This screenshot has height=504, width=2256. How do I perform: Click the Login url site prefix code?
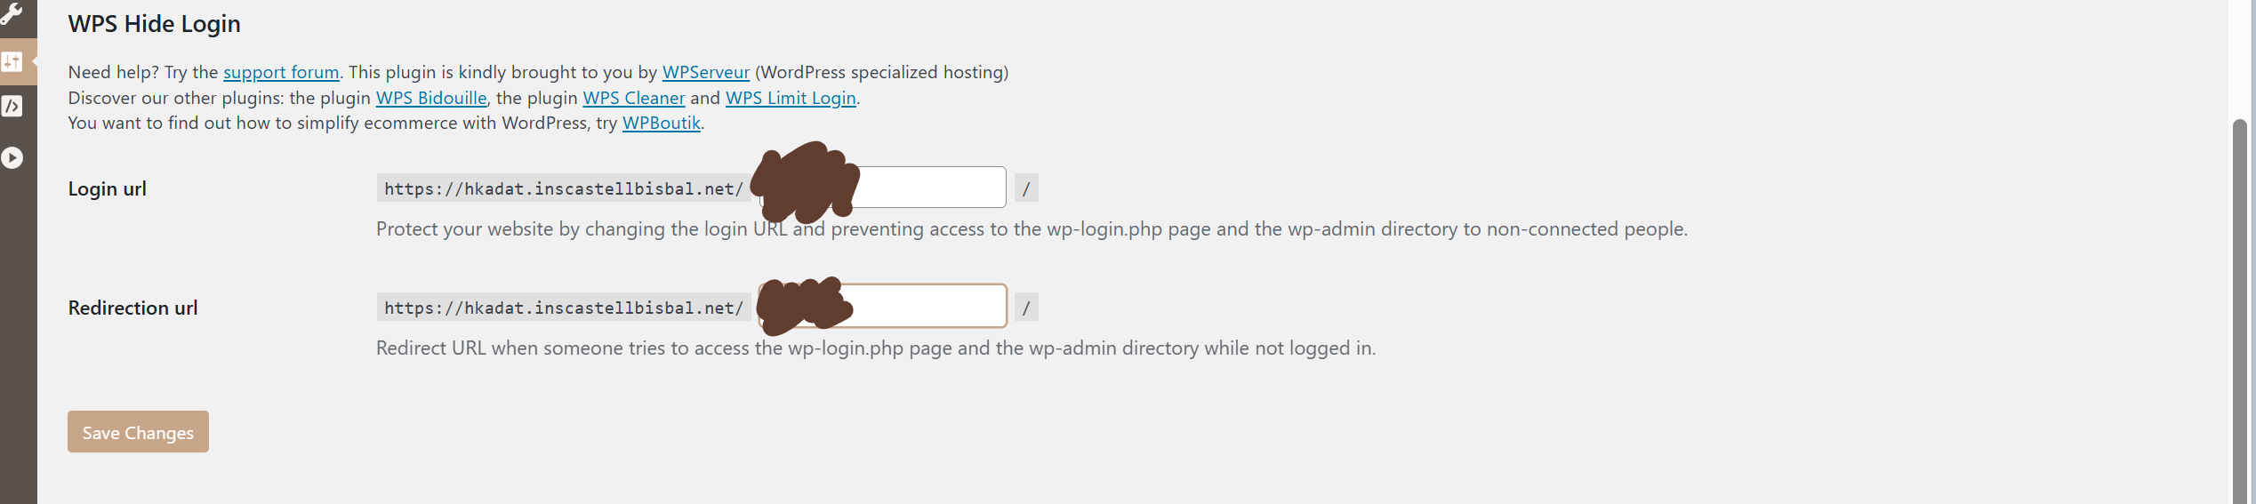564,188
